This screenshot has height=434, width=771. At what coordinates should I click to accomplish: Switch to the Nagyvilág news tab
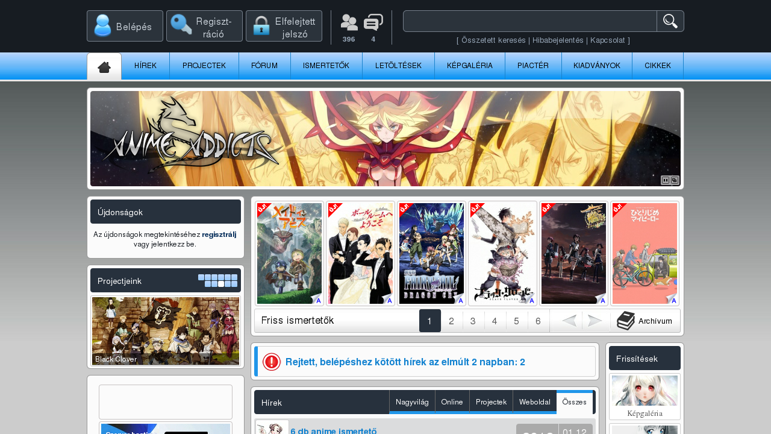[412, 402]
